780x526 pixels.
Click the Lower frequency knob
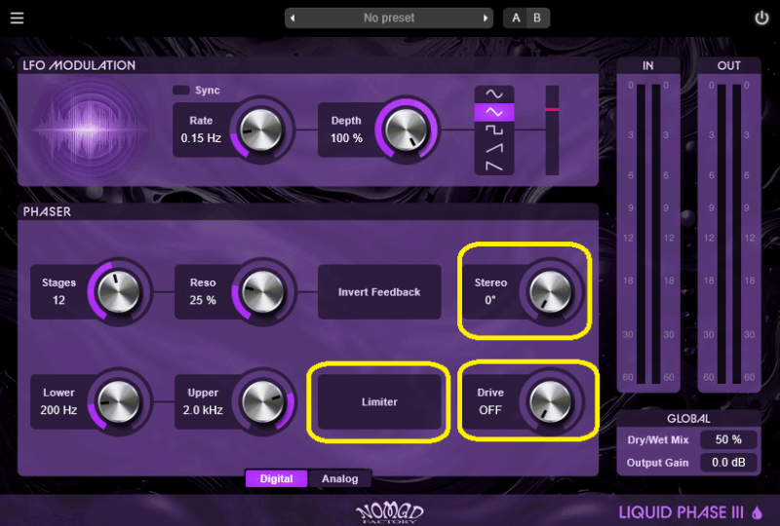tap(118, 401)
